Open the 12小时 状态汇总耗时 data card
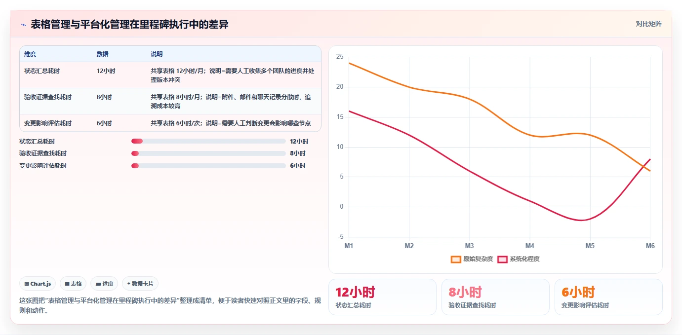 [382, 297]
